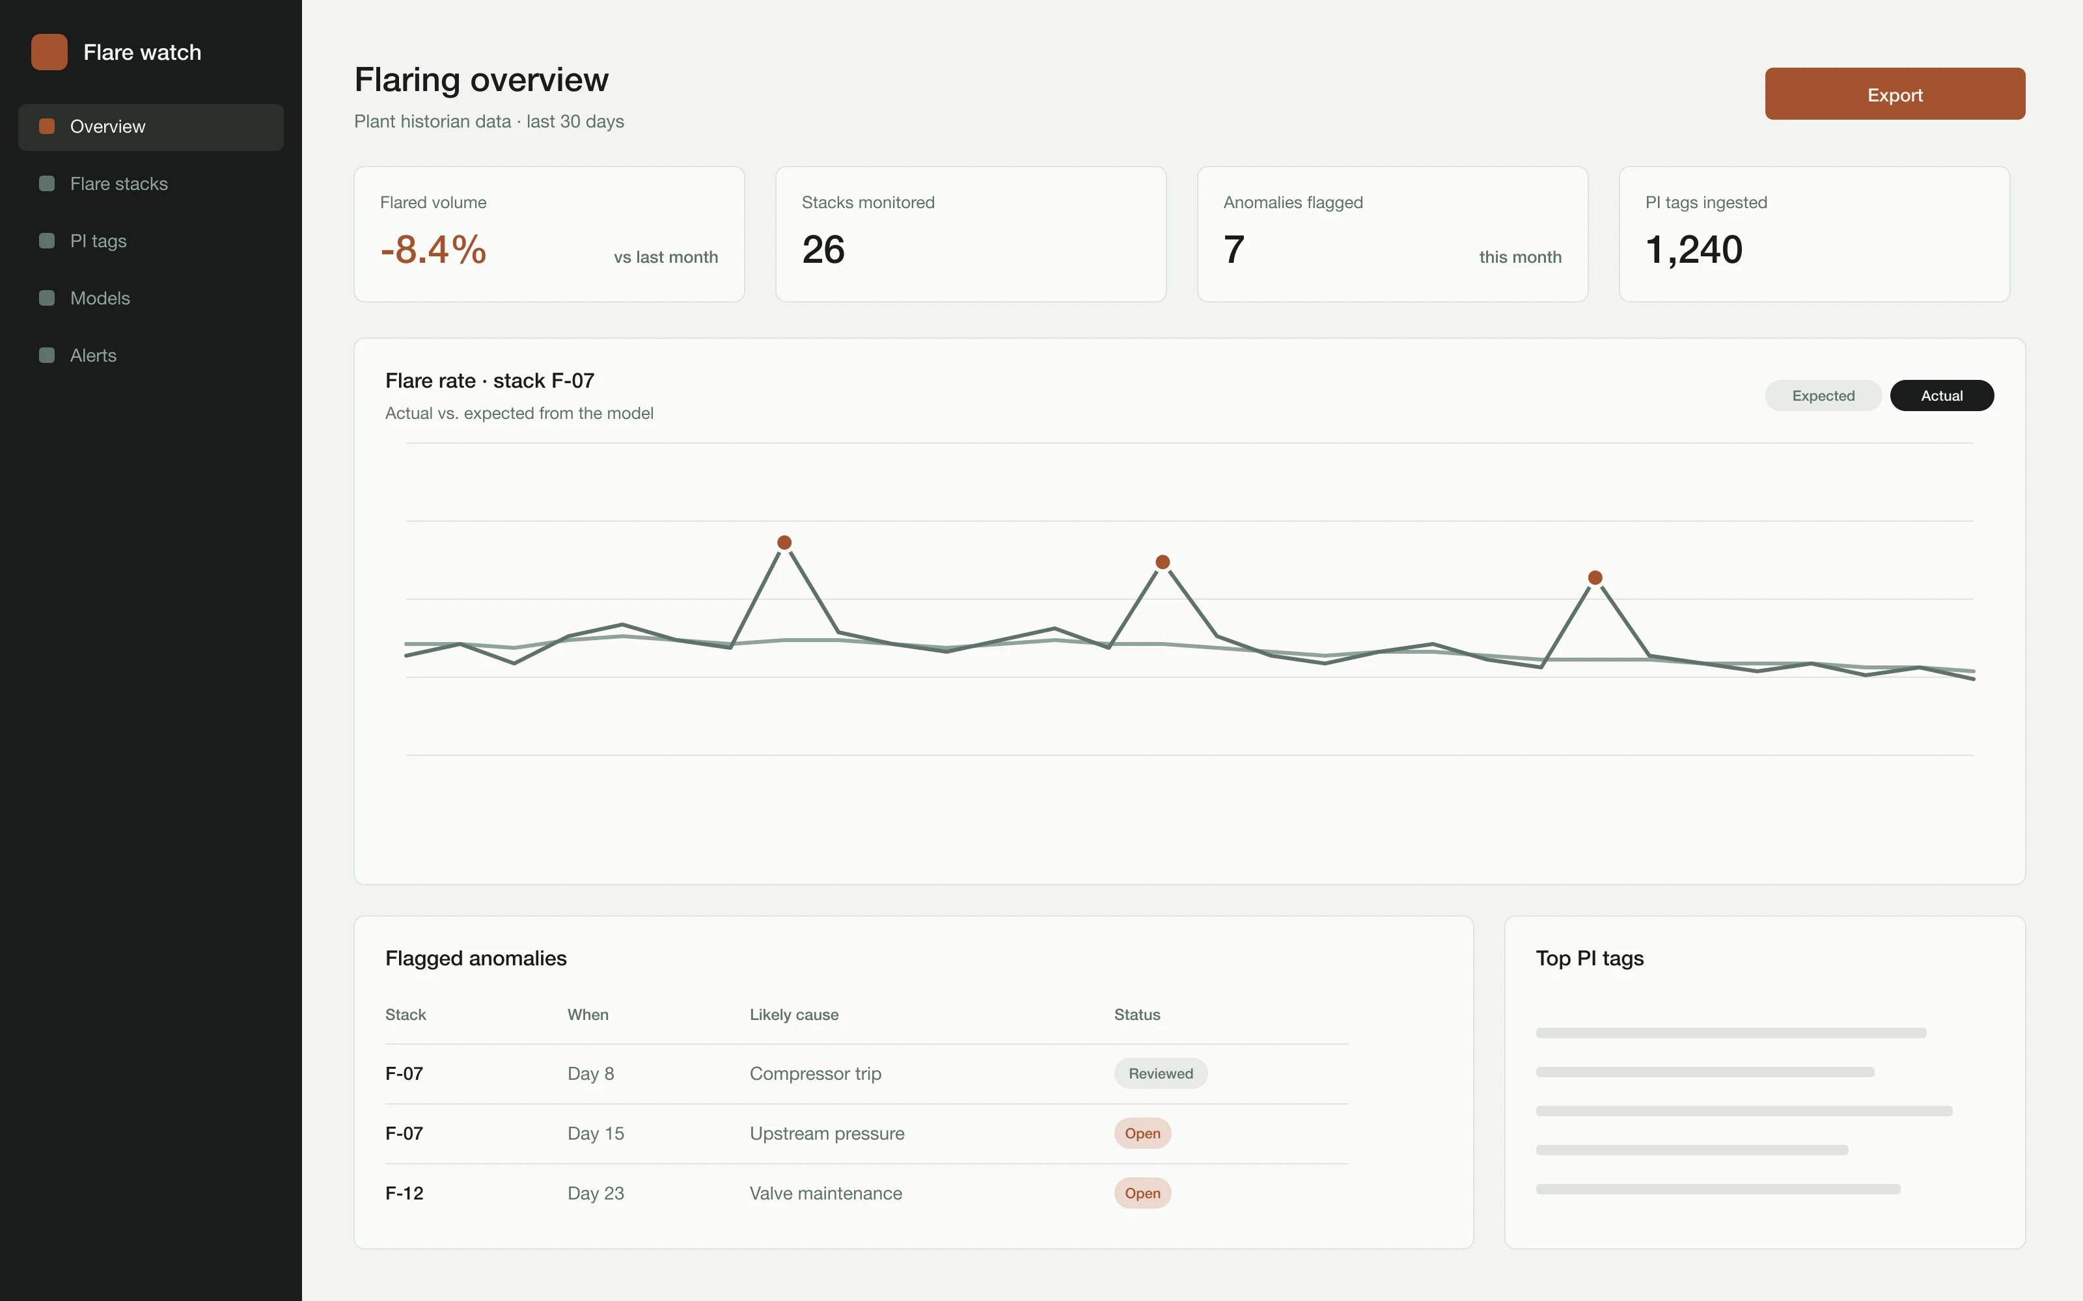2083x1301 pixels.
Task: Click the Alerts sidebar icon
Action: click(x=48, y=355)
